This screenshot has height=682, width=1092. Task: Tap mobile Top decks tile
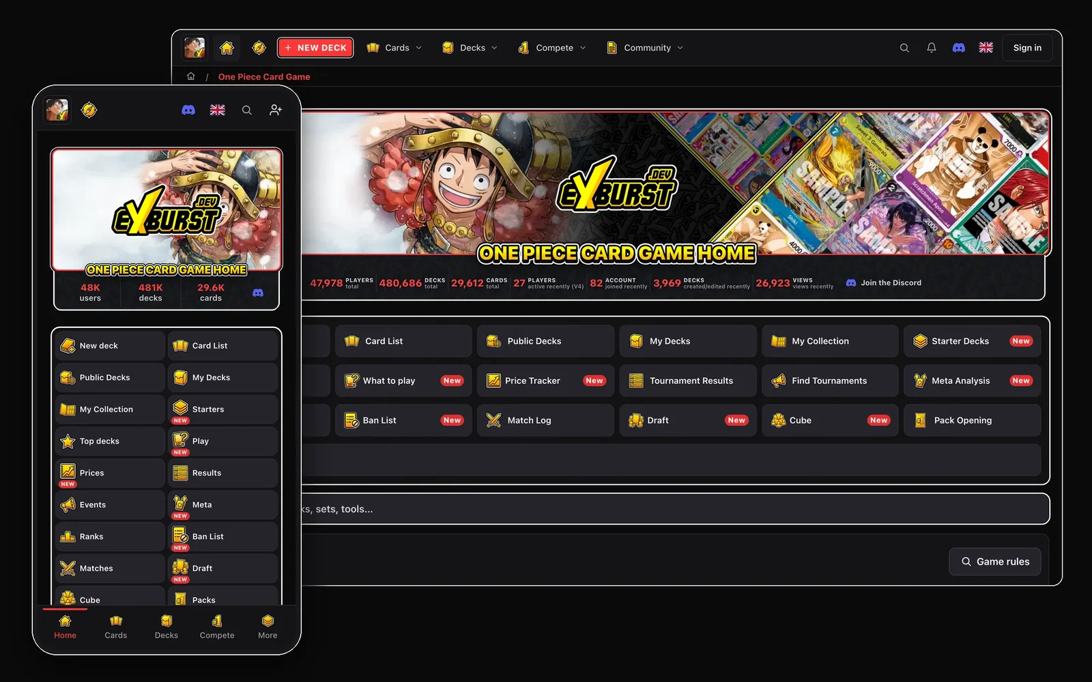(x=111, y=441)
